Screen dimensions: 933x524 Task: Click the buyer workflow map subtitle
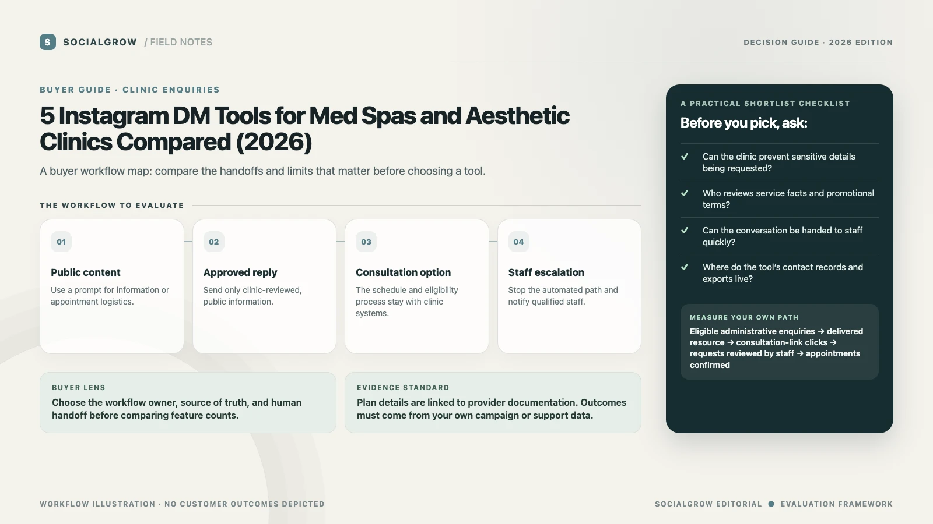click(x=262, y=171)
